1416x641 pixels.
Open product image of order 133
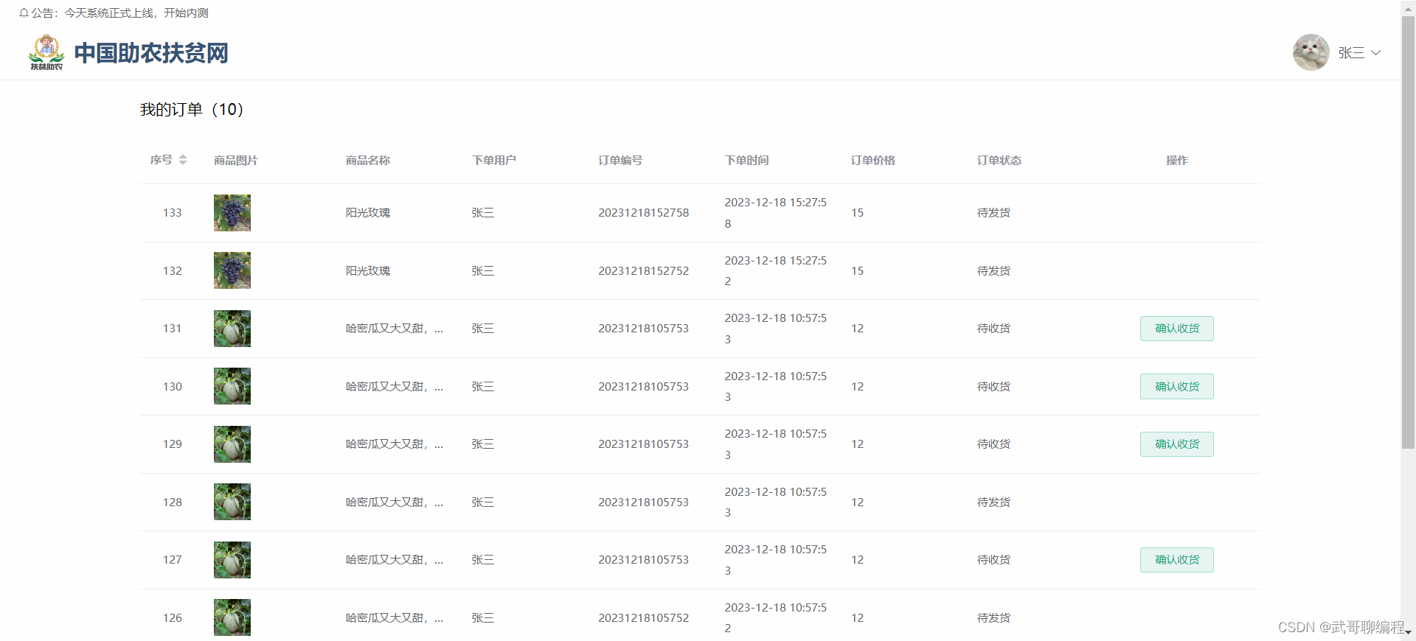[232, 213]
